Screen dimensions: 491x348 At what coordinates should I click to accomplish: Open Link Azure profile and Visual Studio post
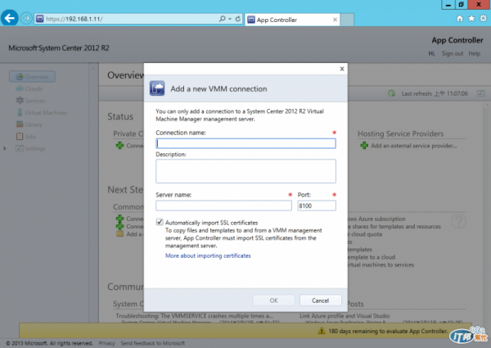(x=345, y=316)
